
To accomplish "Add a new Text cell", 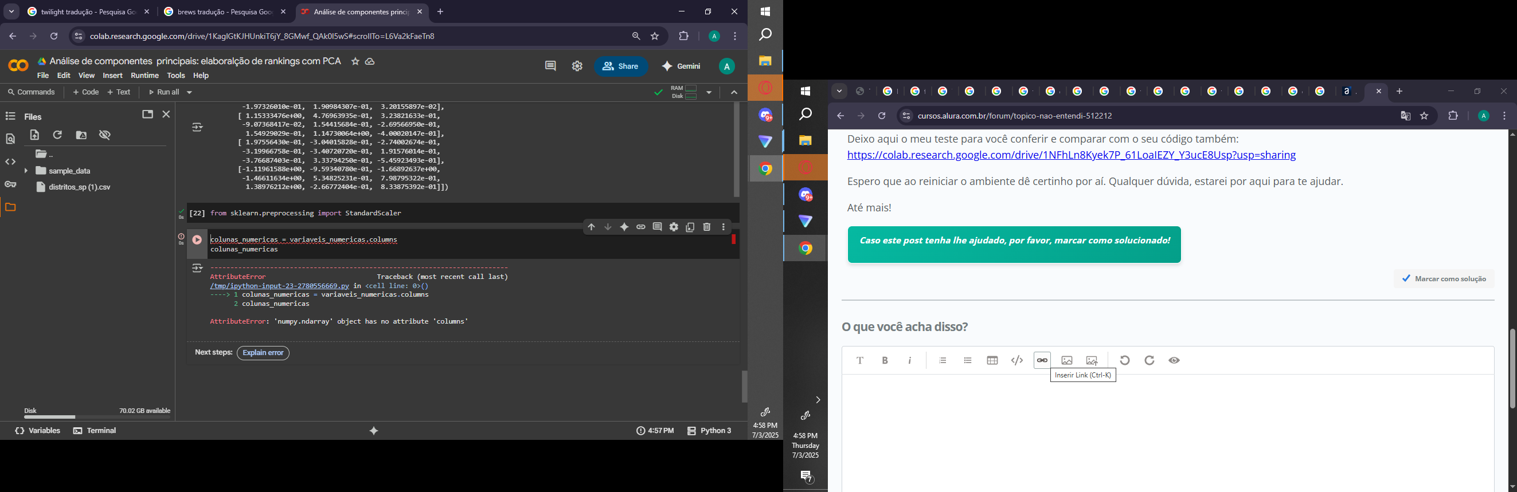I will click(120, 92).
